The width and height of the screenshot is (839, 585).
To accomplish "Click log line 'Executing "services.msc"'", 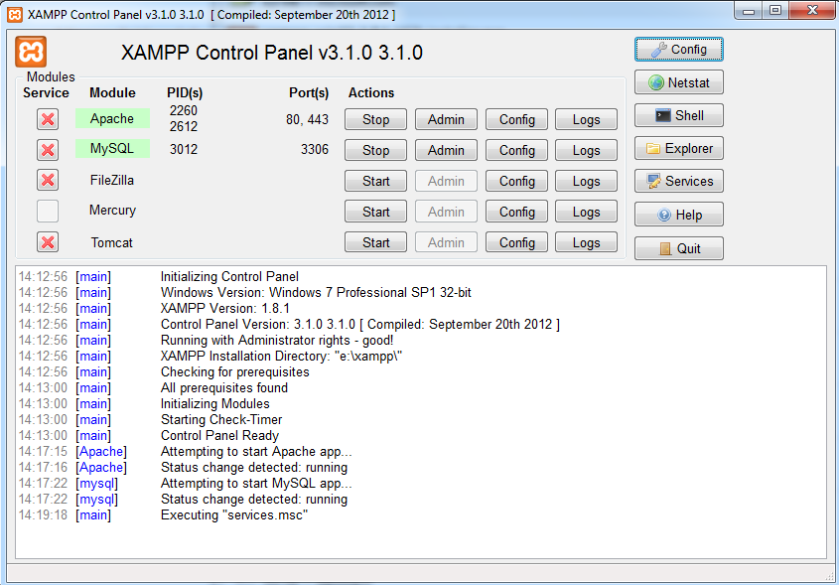I will pyautogui.click(x=234, y=515).
